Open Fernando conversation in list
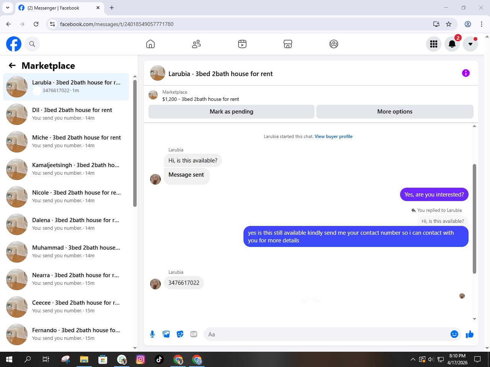The width and height of the screenshot is (490, 367). click(x=66, y=335)
